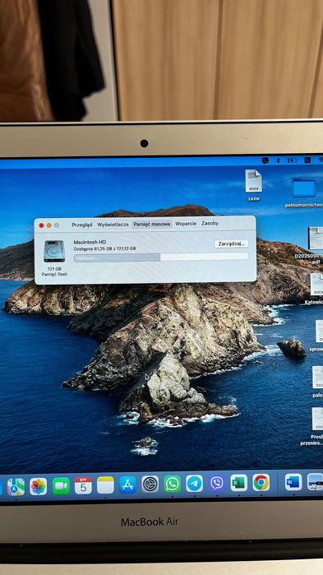Open Viber from the Dock
Image resolution: width=323 pixels, height=575 pixels.
pyautogui.click(x=217, y=484)
